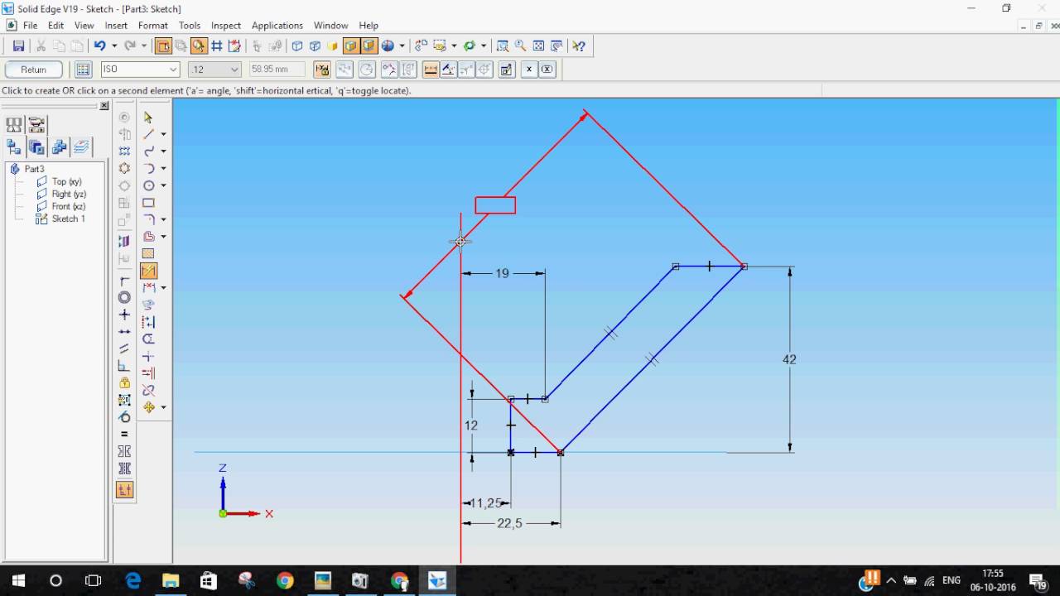Click the Fit view icon
This screenshot has height=596, width=1060.
pyautogui.click(x=538, y=46)
